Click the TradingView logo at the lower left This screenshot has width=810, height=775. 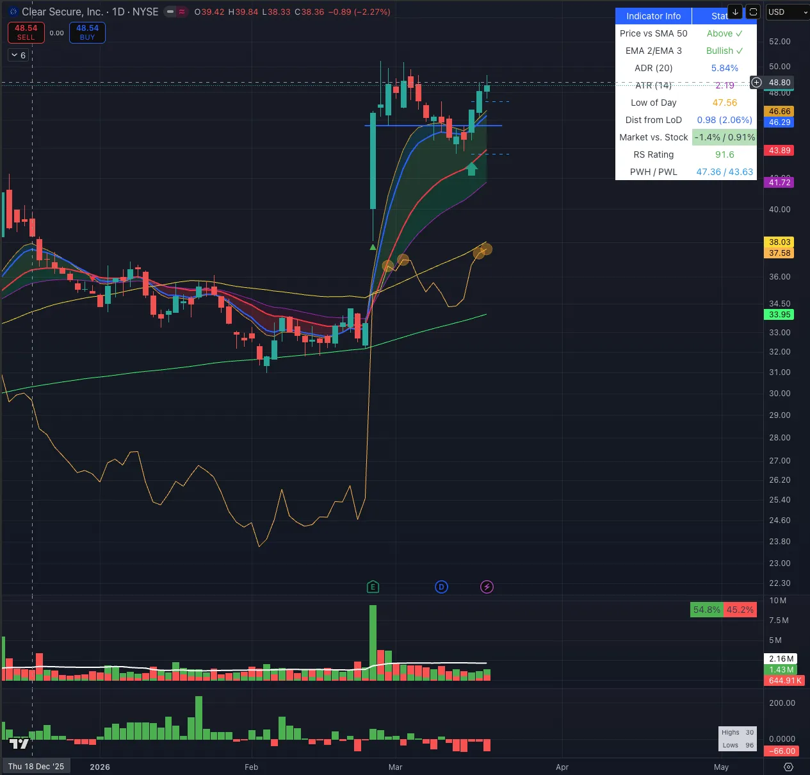[x=19, y=744]
